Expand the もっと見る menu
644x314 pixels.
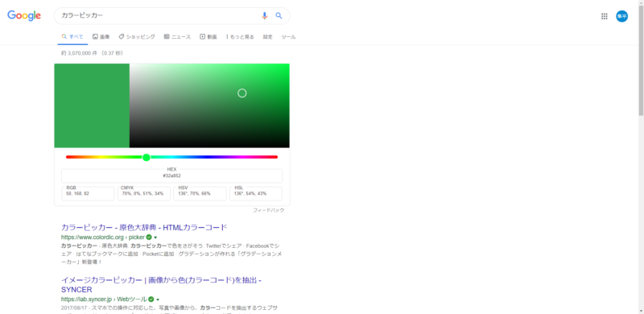240,36
